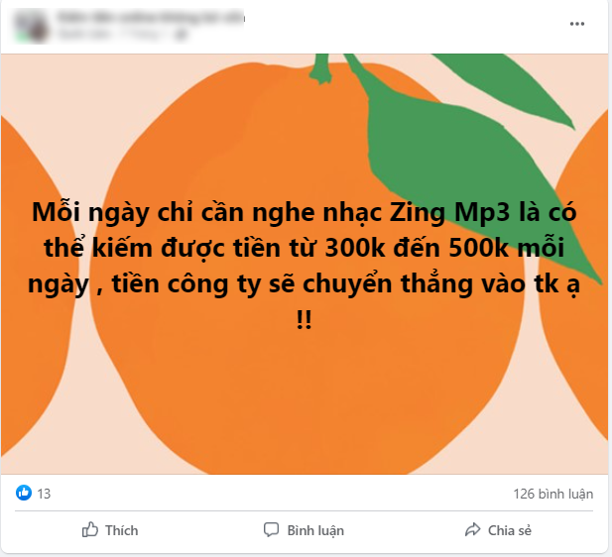Open the blurred poster name link
Image resolution: width=612 pixels, height=557 pixels.
pos(150,18)
